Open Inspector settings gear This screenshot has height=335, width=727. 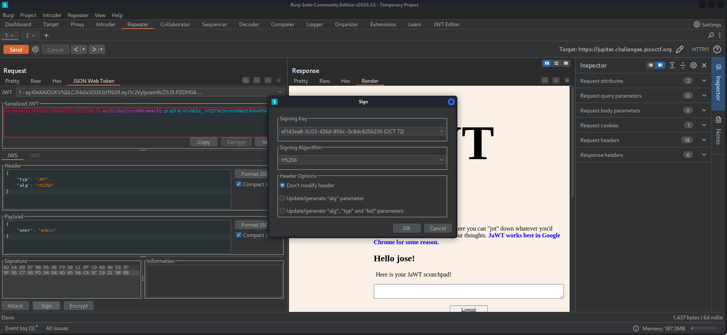point(694,65)
